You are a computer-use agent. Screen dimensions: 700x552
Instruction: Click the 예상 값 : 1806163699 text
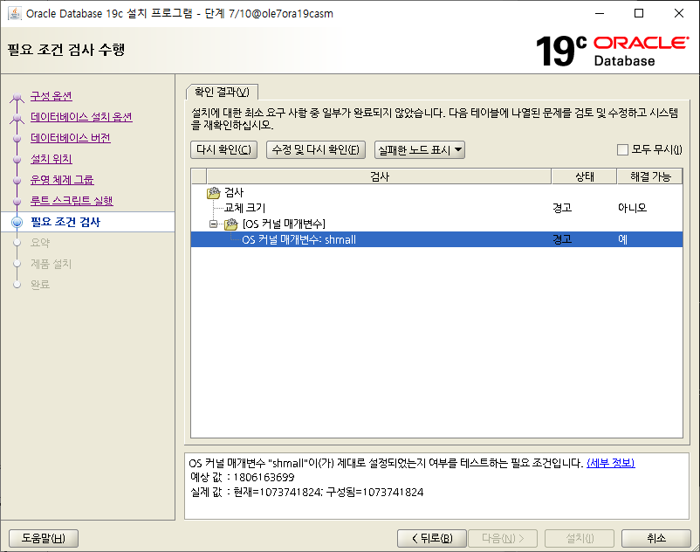pyautogui.click(x=243, y=478)
